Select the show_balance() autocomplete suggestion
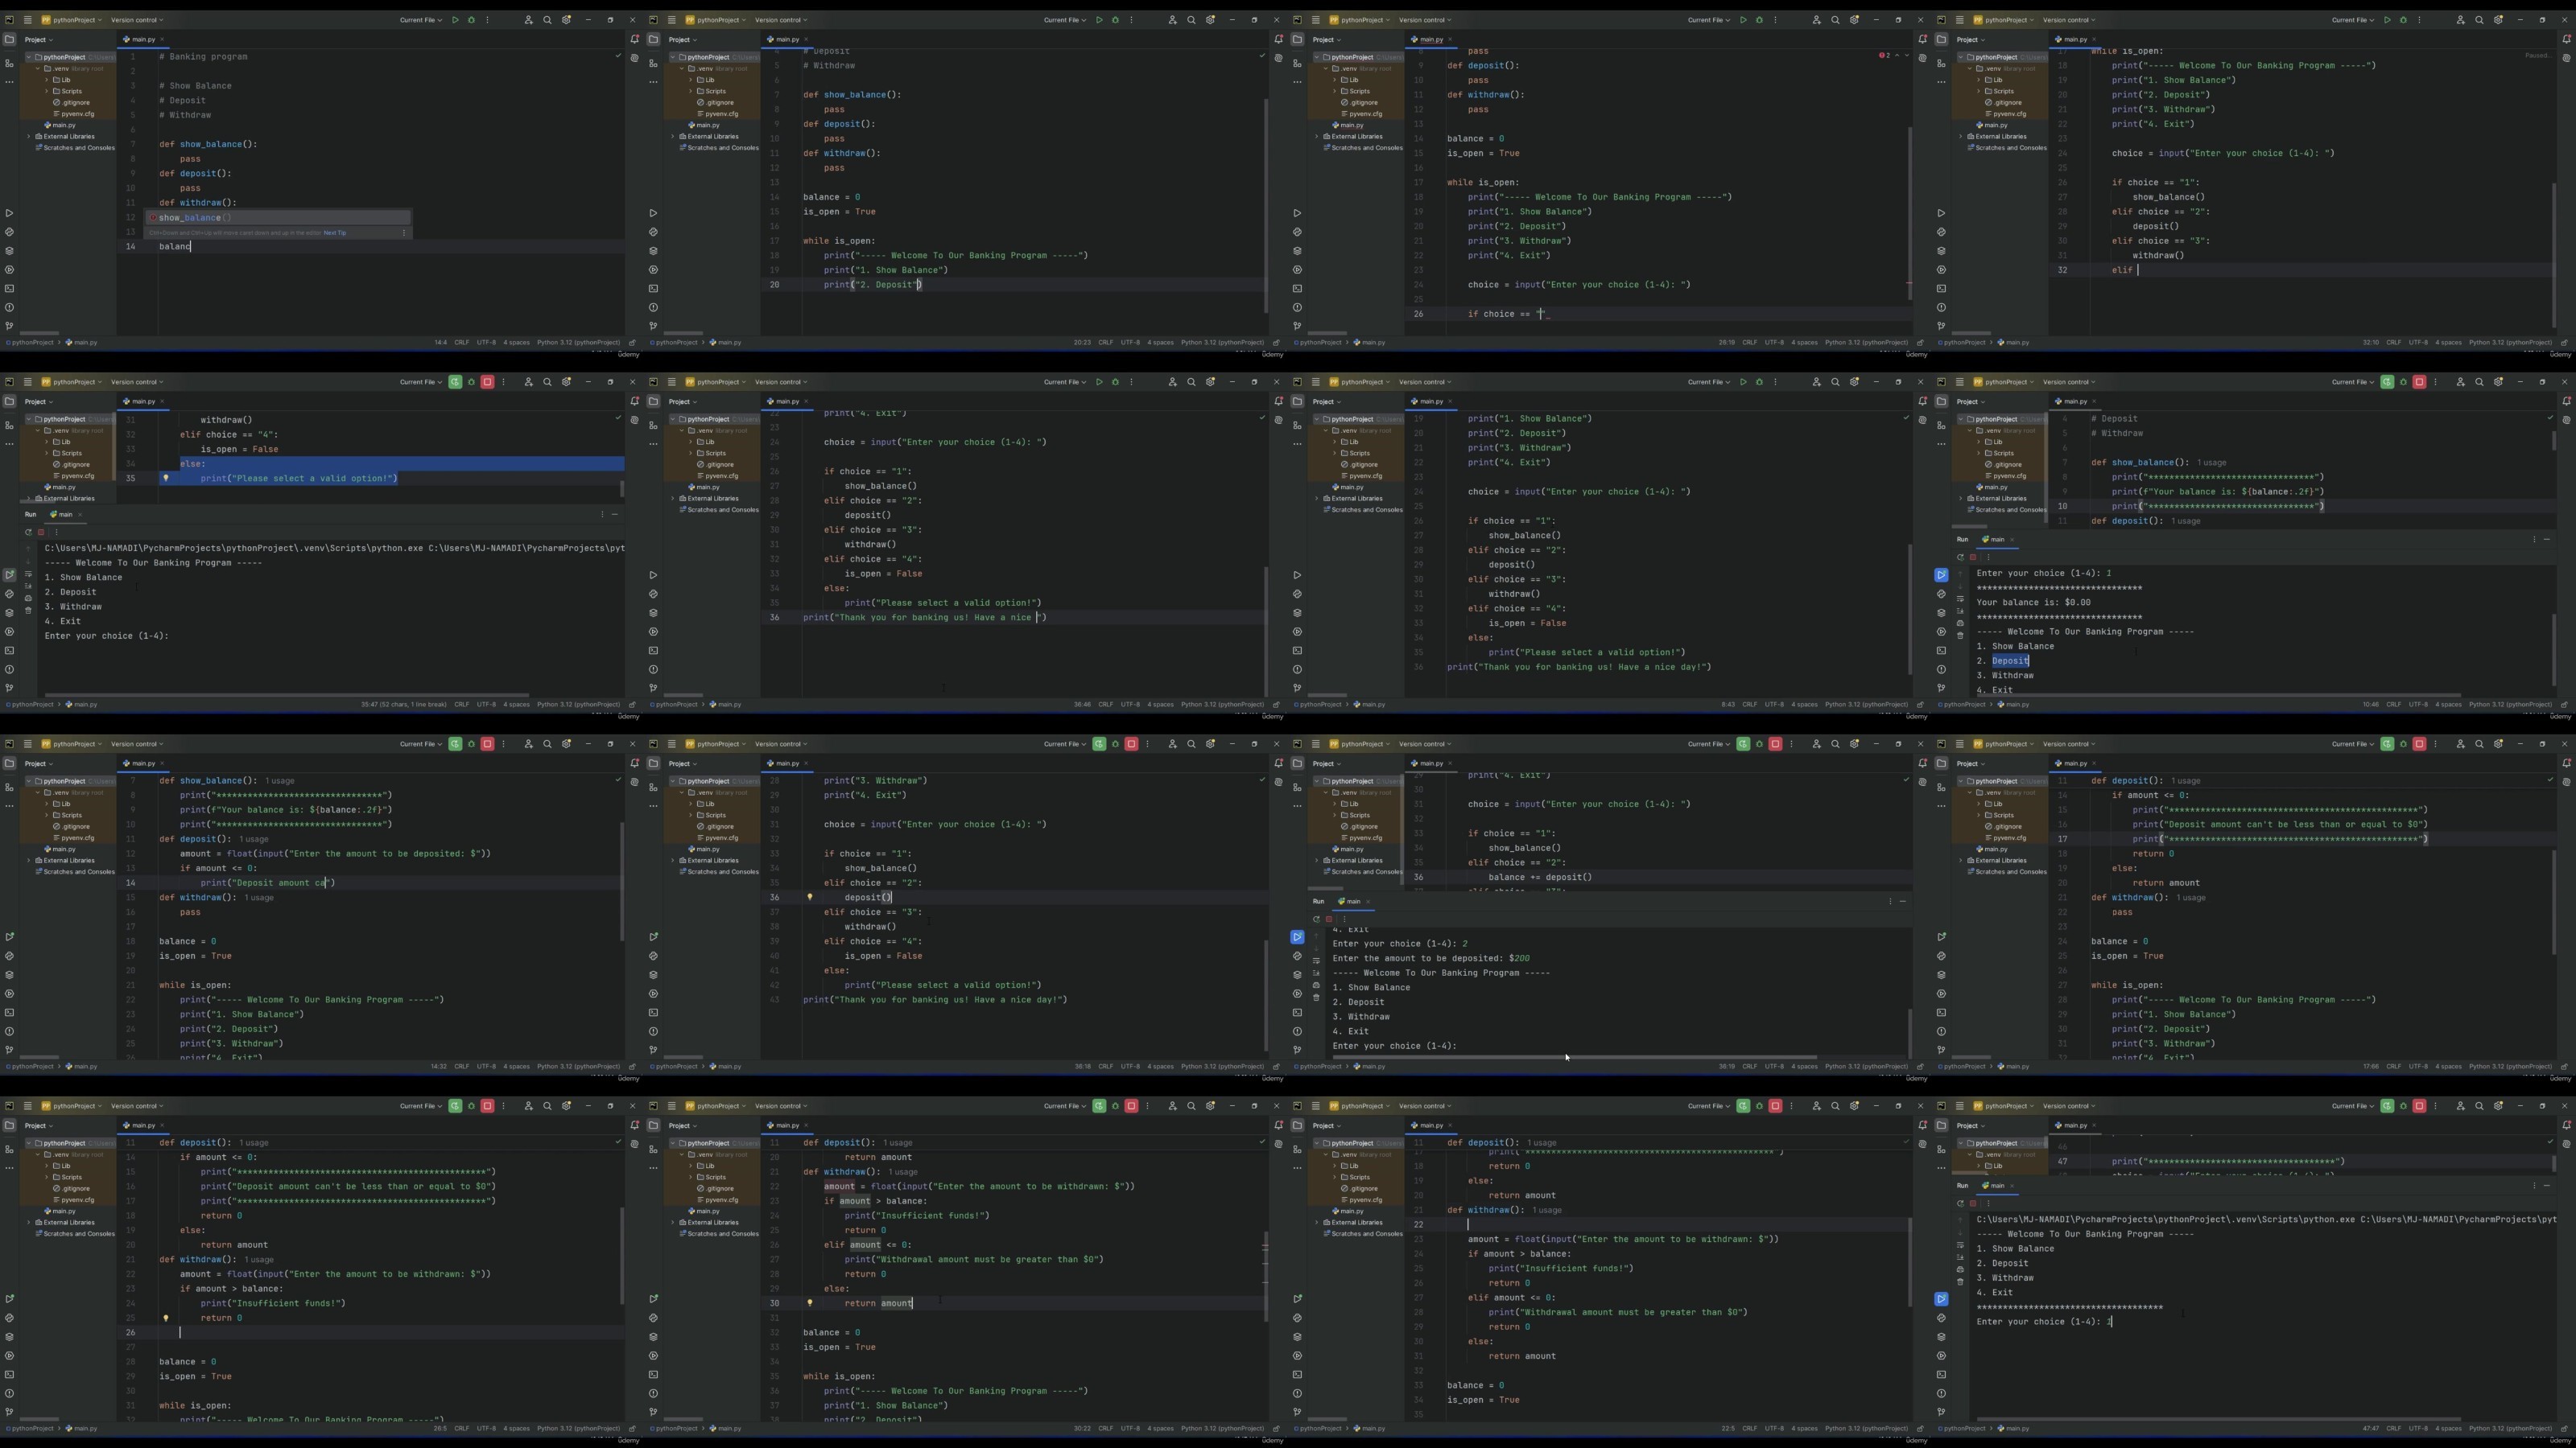 [x=278, y=218]
